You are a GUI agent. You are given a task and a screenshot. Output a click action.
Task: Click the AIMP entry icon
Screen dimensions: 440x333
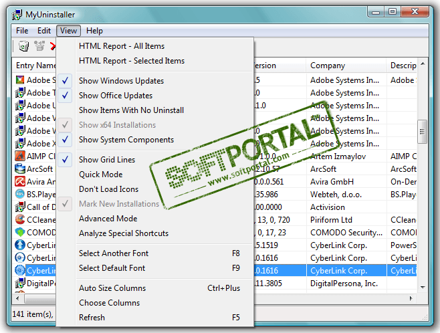[20, 156]
